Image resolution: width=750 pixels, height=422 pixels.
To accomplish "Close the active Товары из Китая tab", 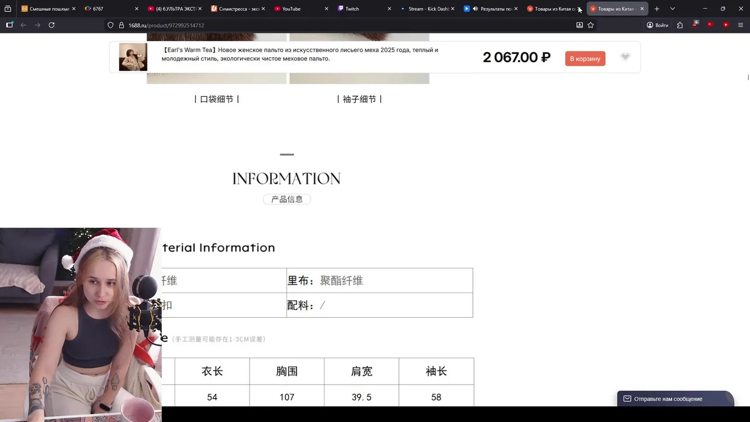I will pos(642,9).
